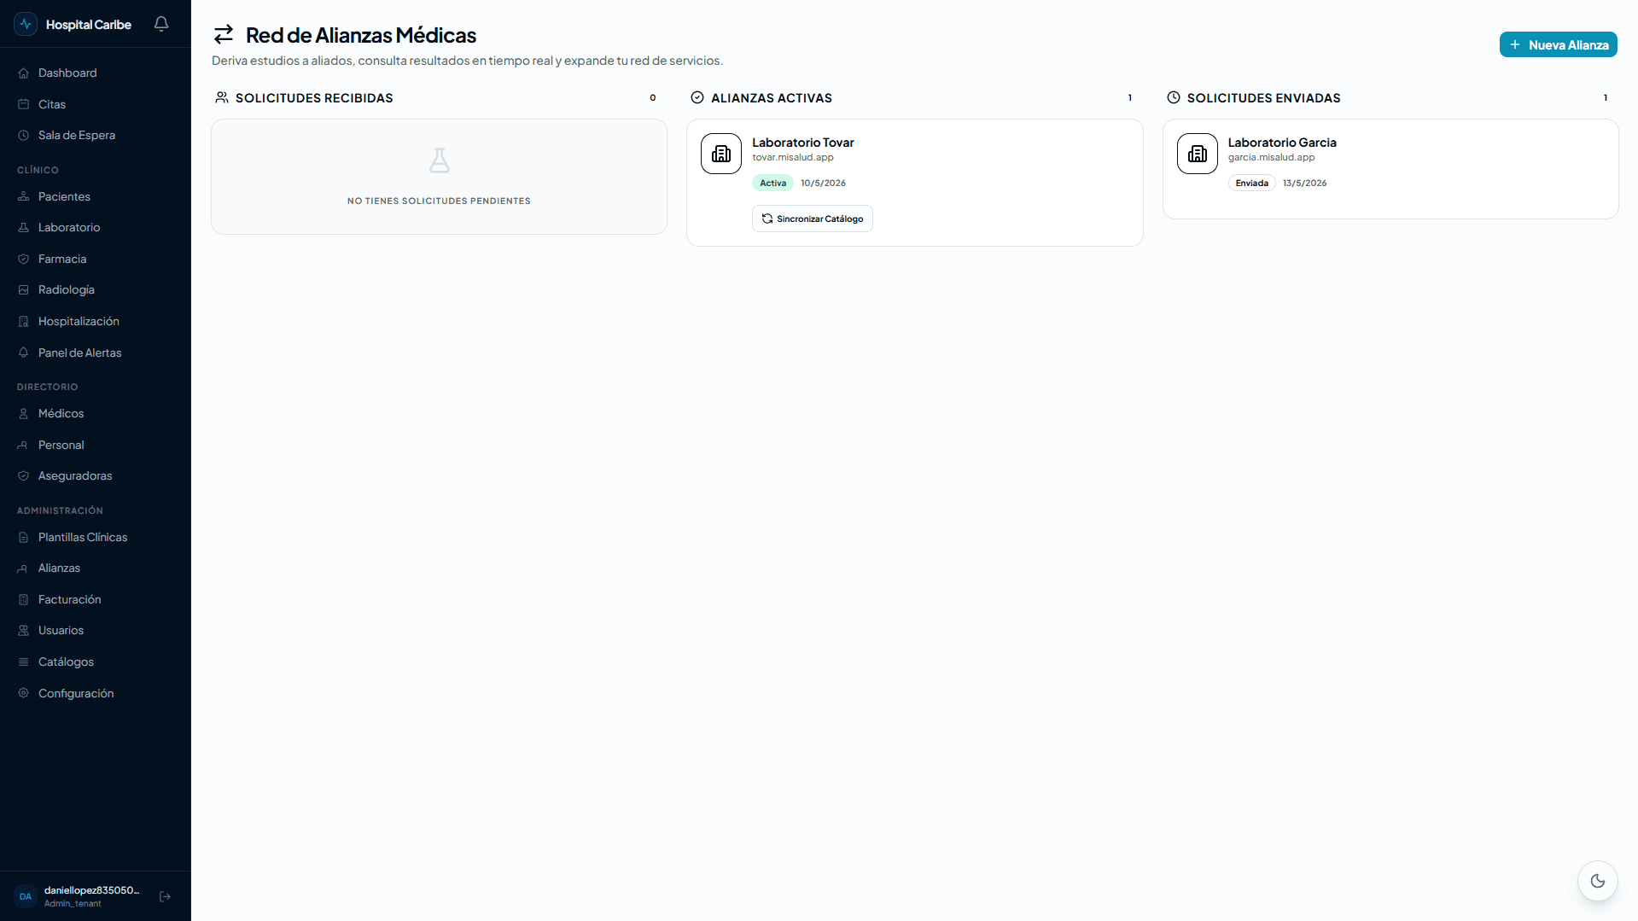Open Panel de Alertas

click(x=96, y=353)
